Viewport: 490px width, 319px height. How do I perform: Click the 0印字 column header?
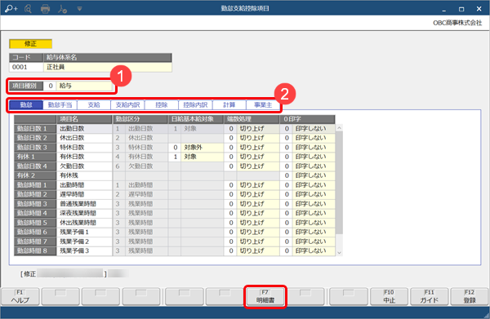tap(308, 119)
